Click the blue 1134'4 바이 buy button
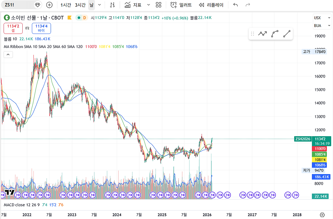 tap(41, 28)
